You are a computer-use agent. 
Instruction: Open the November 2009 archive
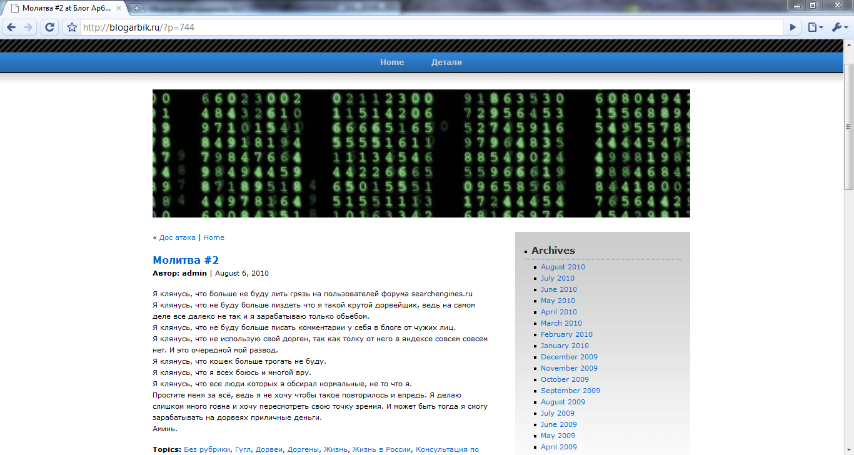[569, 368]
